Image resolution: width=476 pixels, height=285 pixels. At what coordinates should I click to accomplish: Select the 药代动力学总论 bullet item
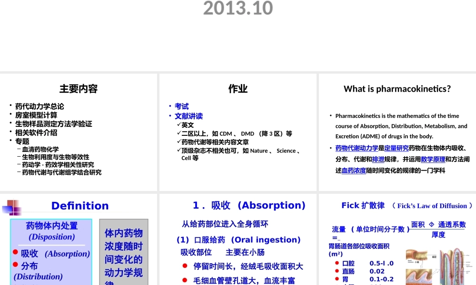tap(40, 106)
